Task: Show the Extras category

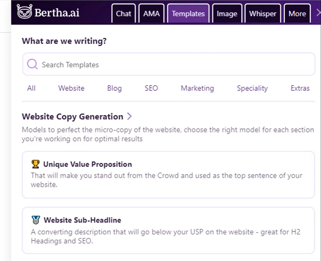Action: click(300, 88)
